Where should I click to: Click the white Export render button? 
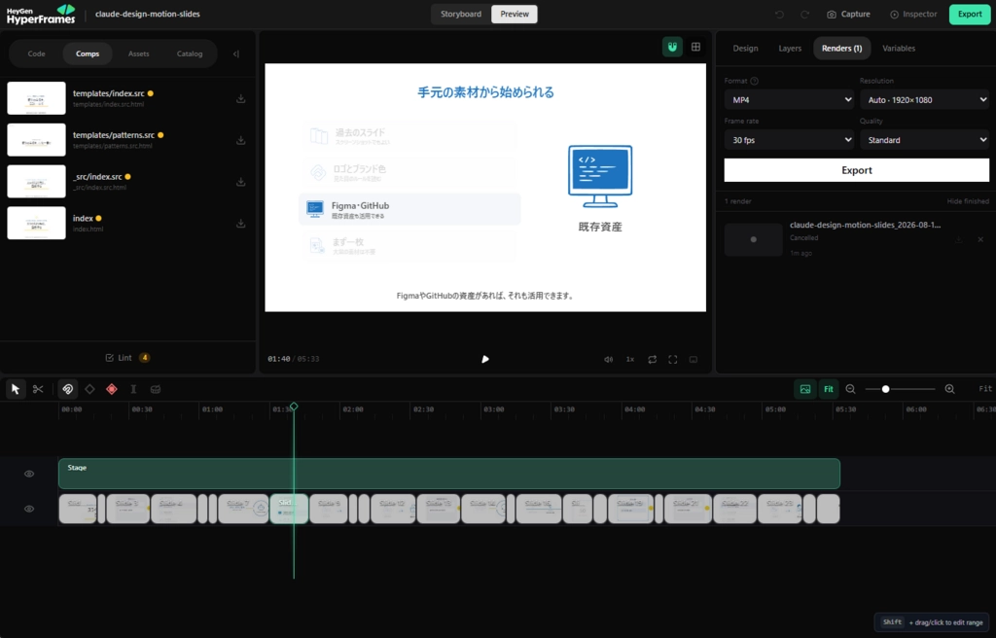(x=856, y=170)
